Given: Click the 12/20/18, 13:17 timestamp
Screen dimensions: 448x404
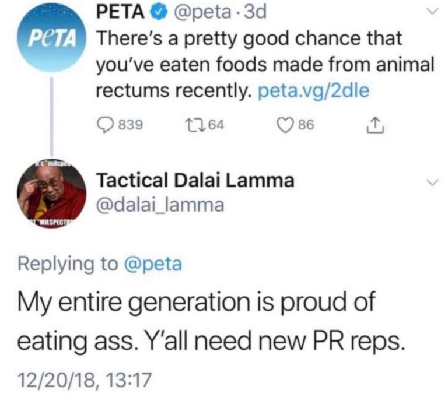Looking at the screenshot, I should click(86, 381).
